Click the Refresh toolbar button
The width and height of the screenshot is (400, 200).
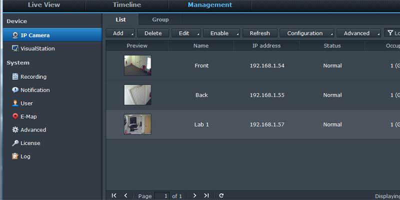pyautogui.click(x=259, y=33)
